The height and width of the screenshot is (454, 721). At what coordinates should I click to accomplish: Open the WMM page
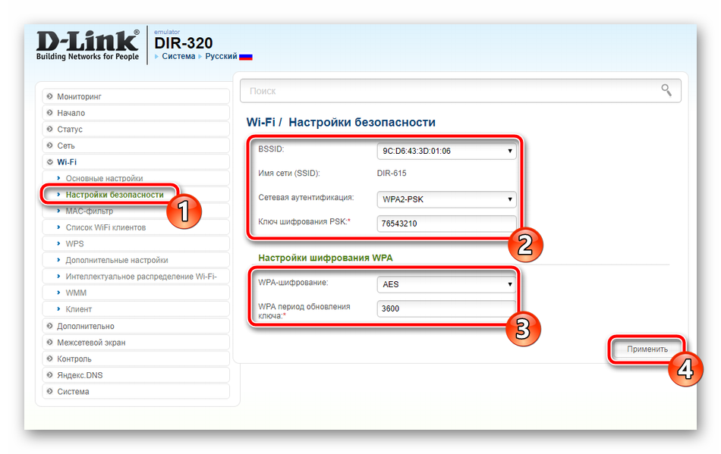click(x=136, y=293)
